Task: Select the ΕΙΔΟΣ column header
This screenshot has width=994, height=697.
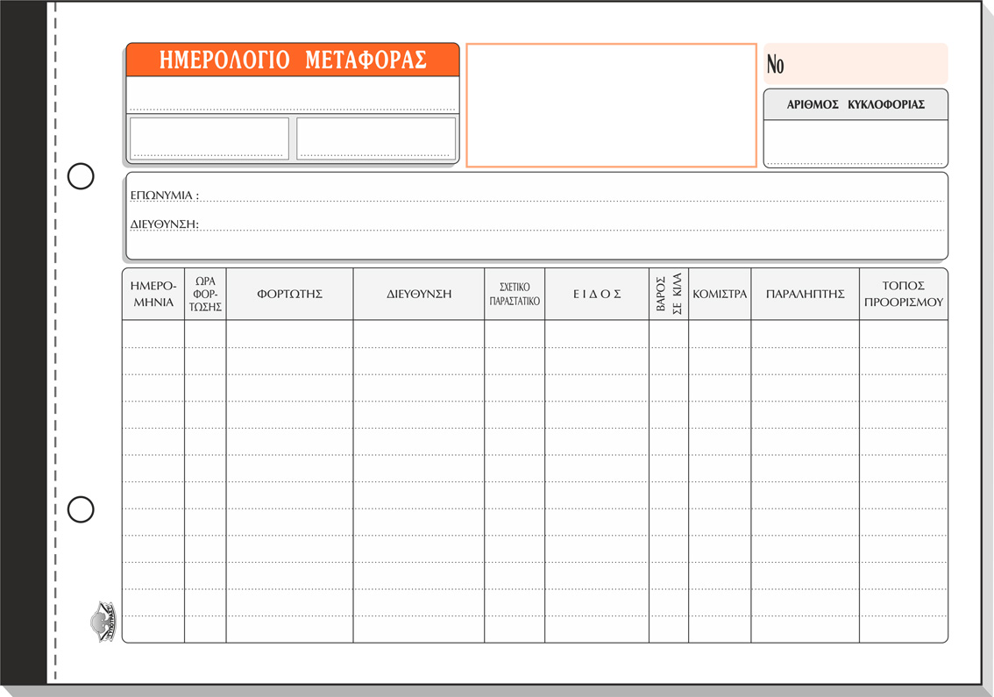Action: click(x=597, y=294)
